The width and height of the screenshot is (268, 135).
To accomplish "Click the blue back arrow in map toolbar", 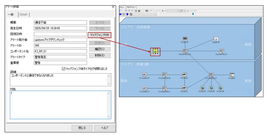I will 121,14.
